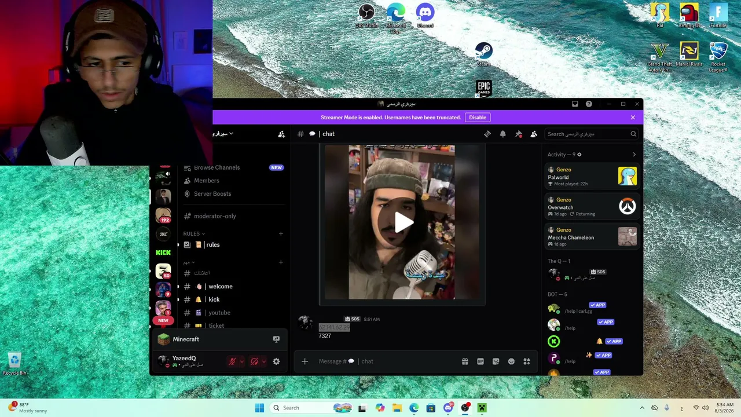This screenshot has height=417, width=741.
Task: Open Rocket League desktop shortcut
Action: point(718,57)
